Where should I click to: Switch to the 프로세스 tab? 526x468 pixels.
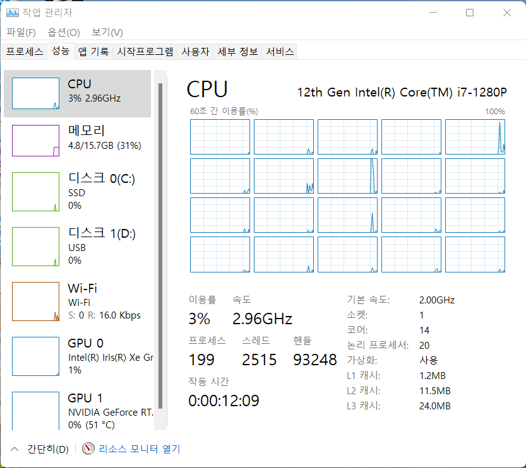pyautogui.click(x=25, y=52)
